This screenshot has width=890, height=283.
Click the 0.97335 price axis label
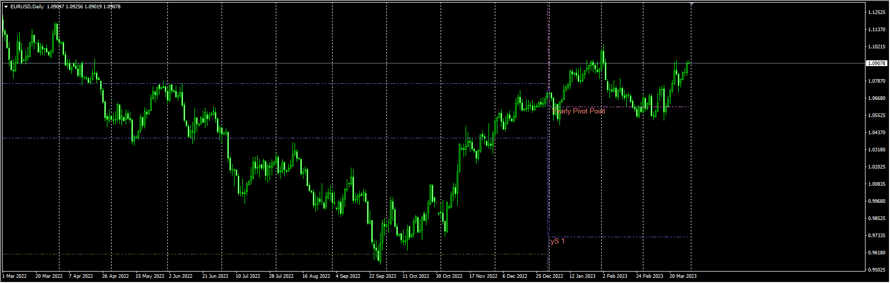(877, 236)
